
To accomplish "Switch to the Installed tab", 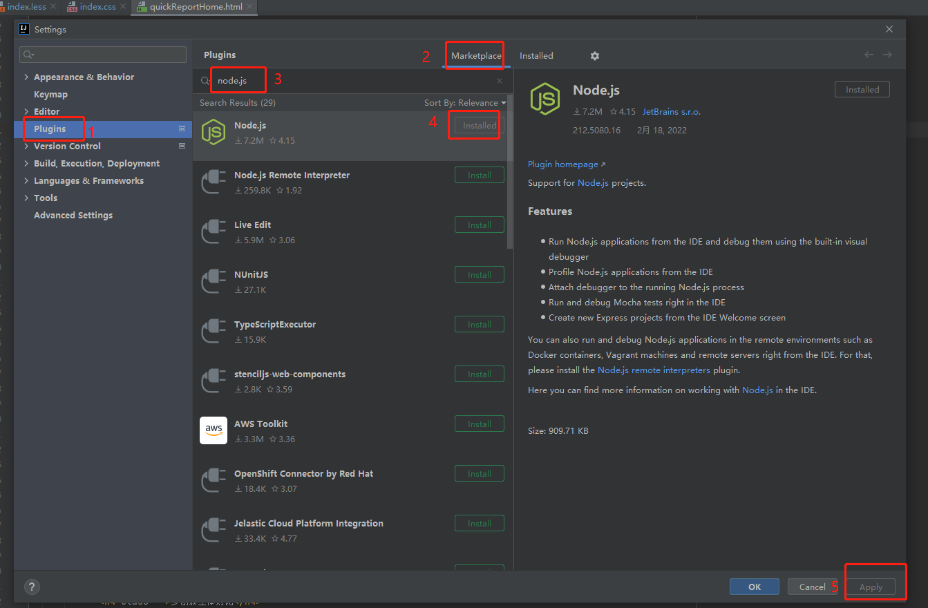I will coord(538,55).
